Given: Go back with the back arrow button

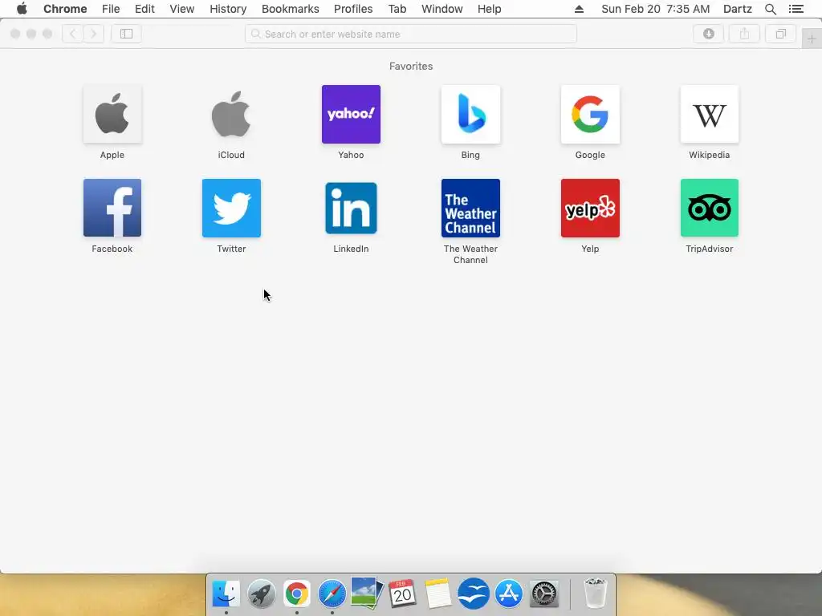Looking at the screenshot, I should pos(73,34).
